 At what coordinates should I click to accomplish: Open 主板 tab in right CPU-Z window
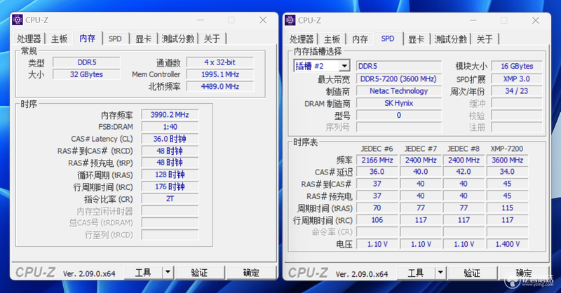pos(332,39)
